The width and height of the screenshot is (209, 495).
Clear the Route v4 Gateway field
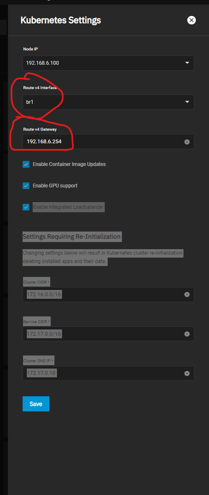point(187,142)
